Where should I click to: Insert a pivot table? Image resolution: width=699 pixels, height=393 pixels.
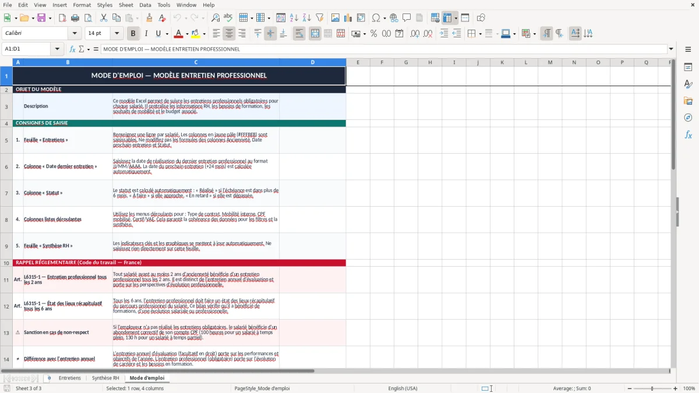361,18
